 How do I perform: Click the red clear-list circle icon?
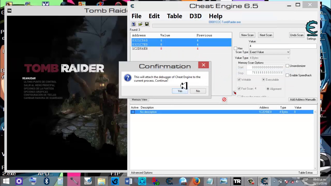pos(224,99)
